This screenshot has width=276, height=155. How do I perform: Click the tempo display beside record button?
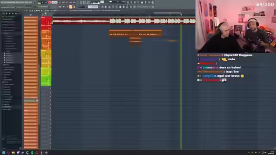point(54,3)
